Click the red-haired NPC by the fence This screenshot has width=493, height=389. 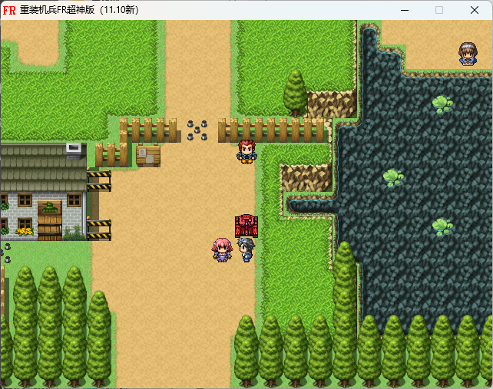[x=246, y=152]
